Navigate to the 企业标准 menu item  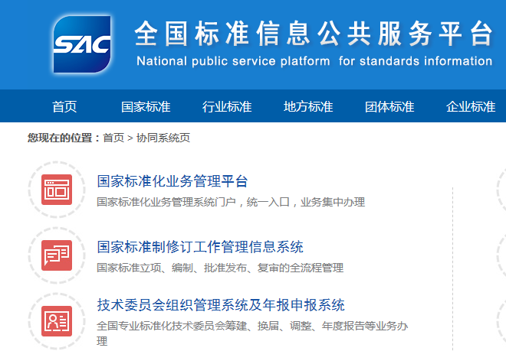pyautogui.click(x=471, y=107)
